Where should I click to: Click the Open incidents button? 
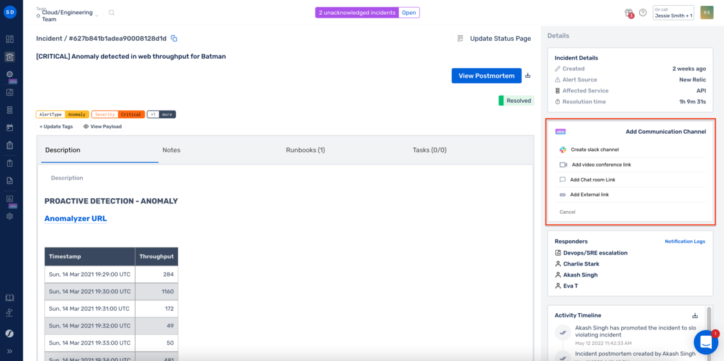point(409,13)
